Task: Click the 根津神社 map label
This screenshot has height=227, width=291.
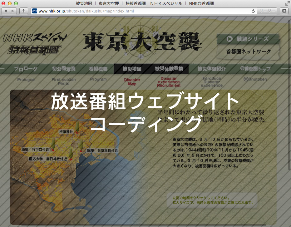Action: [x=66, y=132]
